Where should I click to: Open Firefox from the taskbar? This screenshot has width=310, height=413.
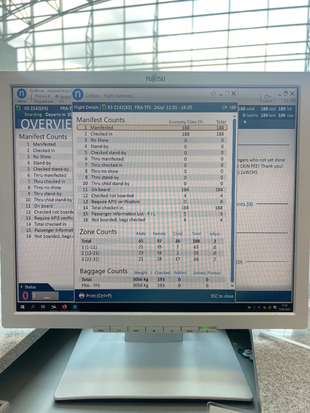tap(64, 307)
